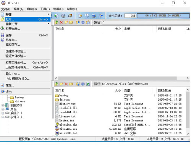Click the 保存 floppy disk icon in the menu
The width and height of the screenshot is (191, 147).
coord(2,35)
